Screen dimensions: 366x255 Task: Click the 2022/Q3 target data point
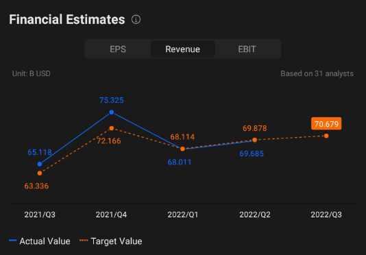[326, 136]
